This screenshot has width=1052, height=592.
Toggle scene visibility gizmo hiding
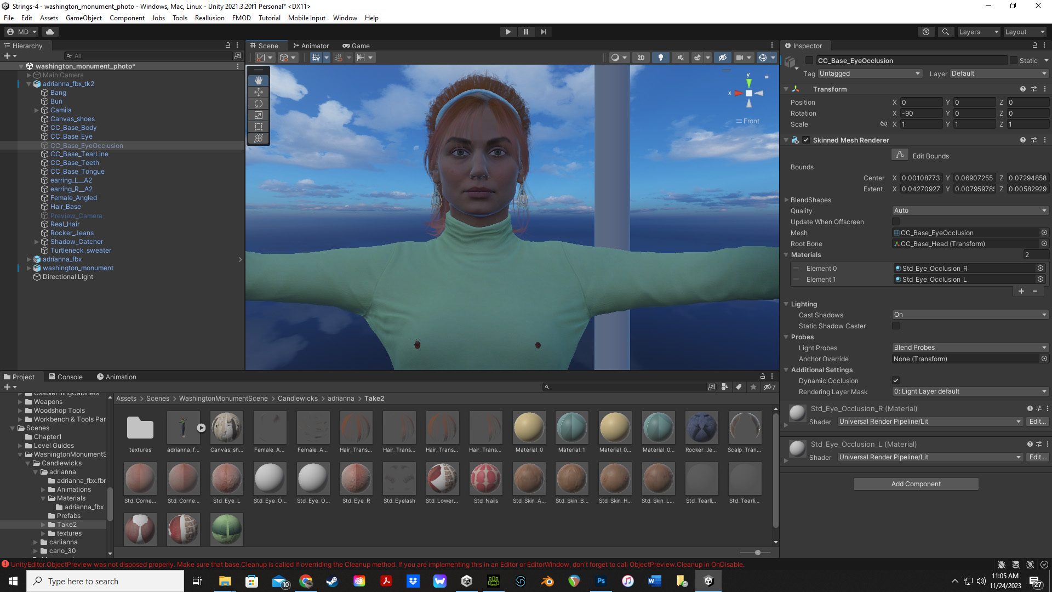(x=723, y=57)
